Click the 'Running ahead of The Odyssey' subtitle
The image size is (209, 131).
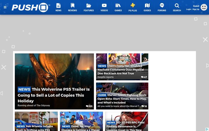[x=34, y=105]
